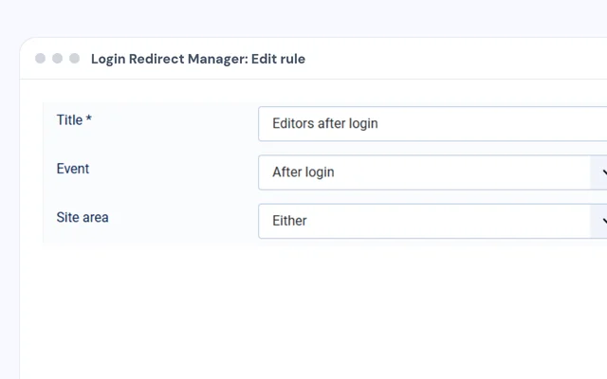Click the Event label
This screenshot has height=379, width=607.
(73, 169)
